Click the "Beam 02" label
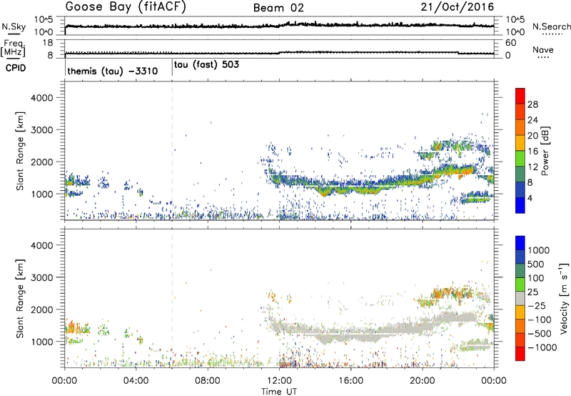The image size is (571, 396). 278,8
